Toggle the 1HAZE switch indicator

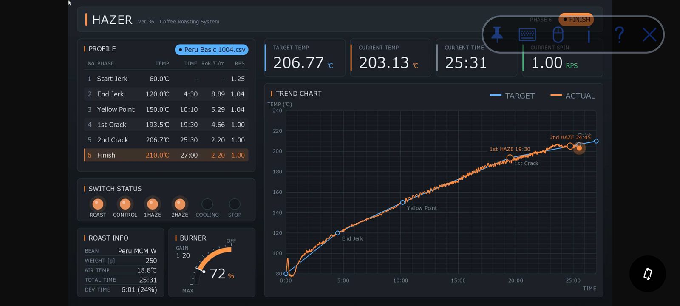click(152, 204)
